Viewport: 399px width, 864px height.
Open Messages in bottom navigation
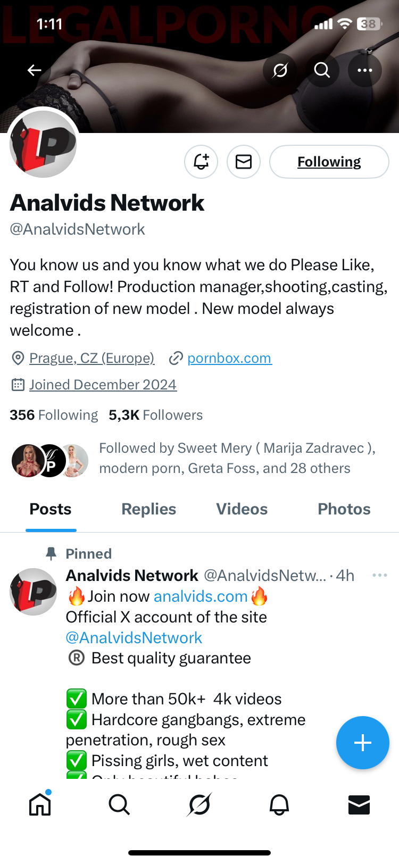pos(359,804)
